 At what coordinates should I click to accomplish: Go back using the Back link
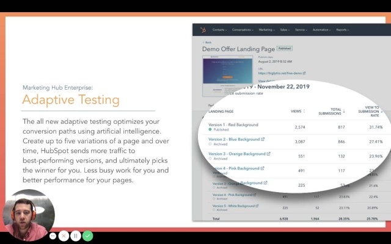(207, 43)
